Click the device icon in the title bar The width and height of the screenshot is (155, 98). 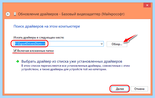tap(15, 14)
